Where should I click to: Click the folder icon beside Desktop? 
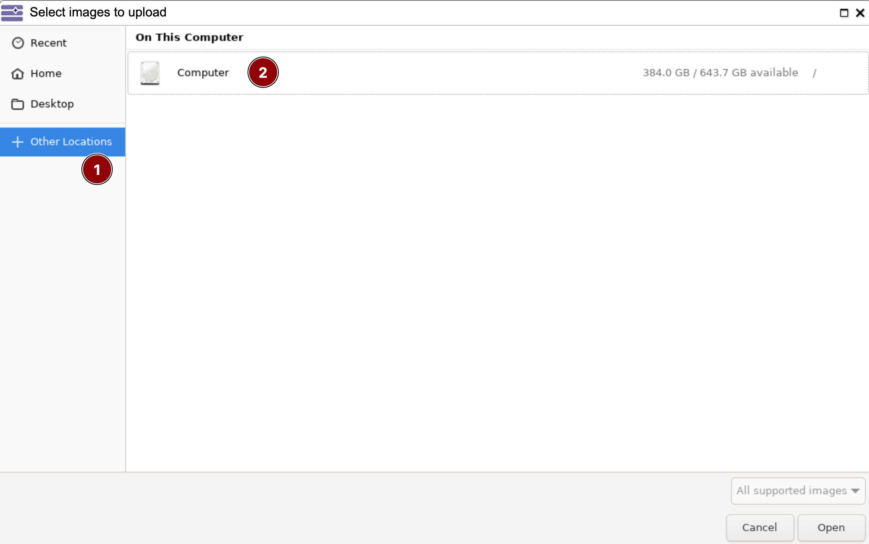pyautogui.click(x=18, y=104)
